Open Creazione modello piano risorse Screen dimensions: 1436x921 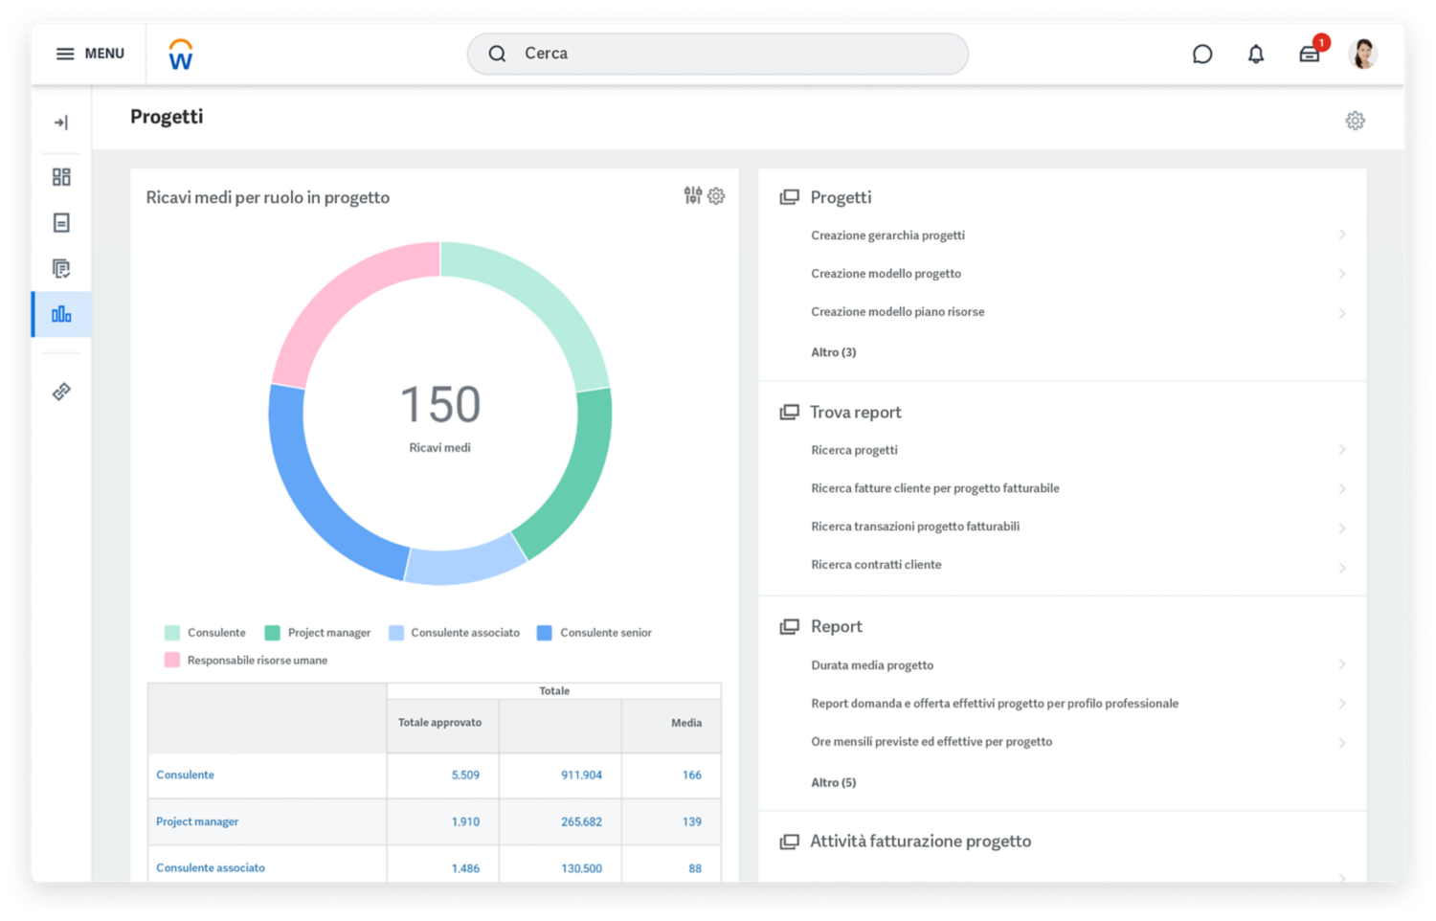pyautogui.click(x=897, y=312)
